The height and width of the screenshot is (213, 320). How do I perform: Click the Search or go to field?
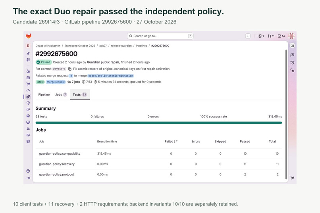coord(160,36)
